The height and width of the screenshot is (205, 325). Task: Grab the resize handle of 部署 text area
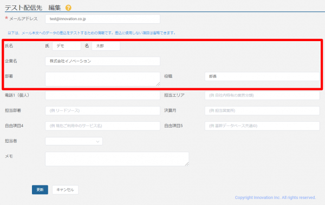pyautogui.click(x=158, y=84)
